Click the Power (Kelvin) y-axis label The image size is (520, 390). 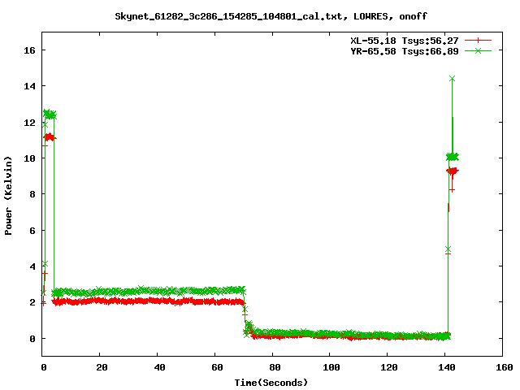(x=8, y=196)
